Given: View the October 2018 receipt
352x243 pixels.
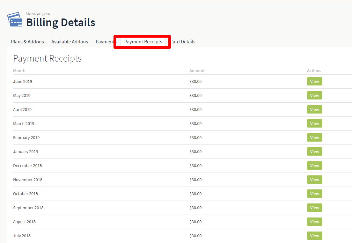Looking at the screenshot, I should tap(314, 194).
